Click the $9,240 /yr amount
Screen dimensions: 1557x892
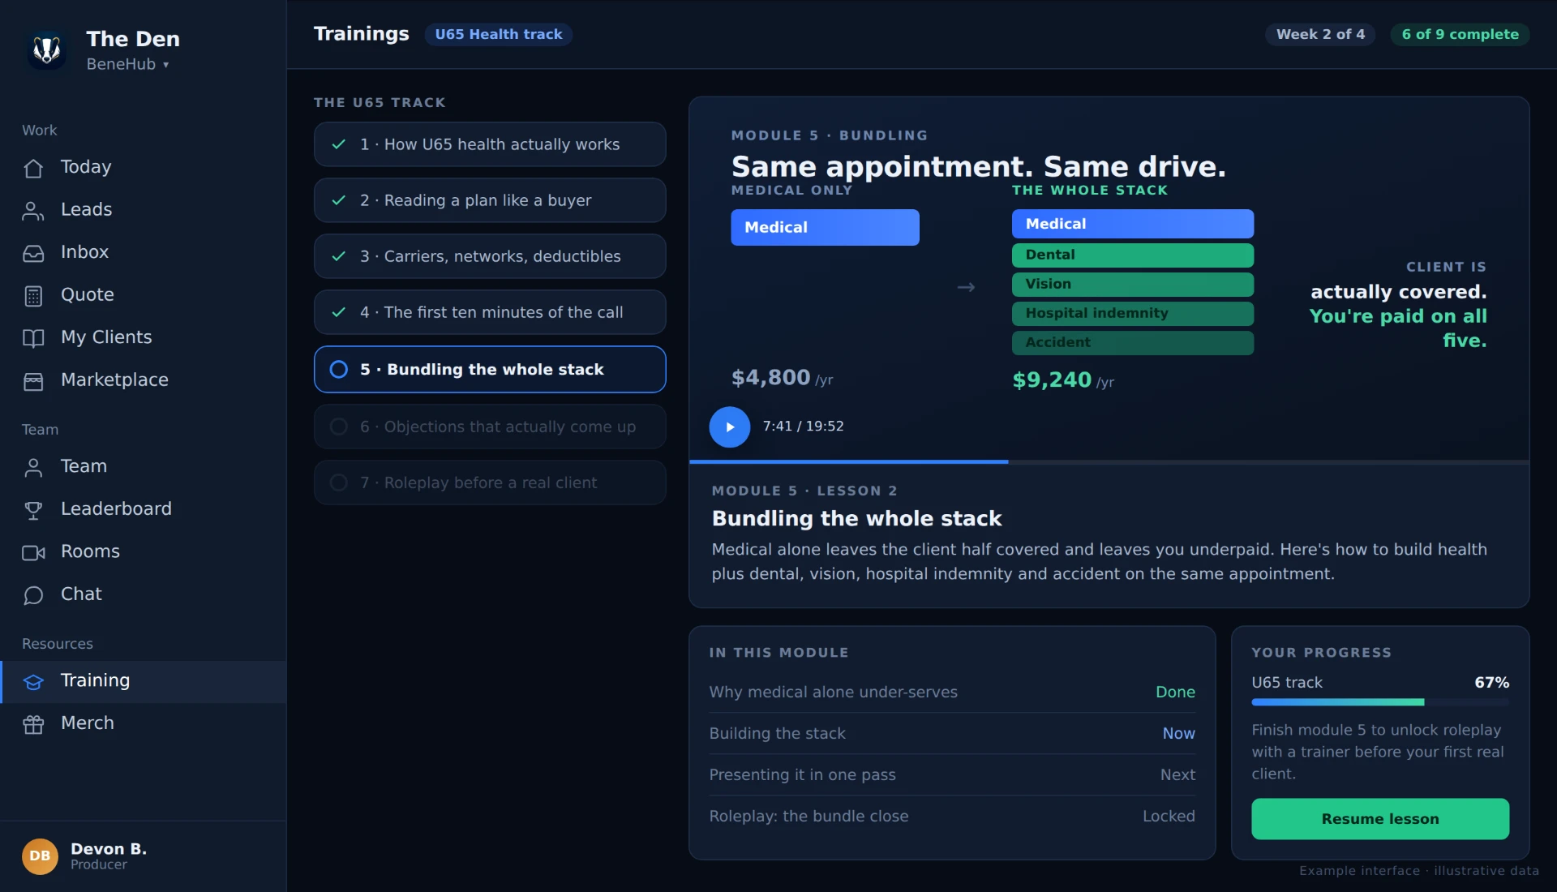click(x=1063, y=380)
